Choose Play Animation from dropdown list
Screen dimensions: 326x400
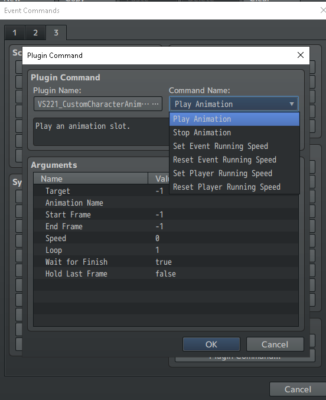234,119
